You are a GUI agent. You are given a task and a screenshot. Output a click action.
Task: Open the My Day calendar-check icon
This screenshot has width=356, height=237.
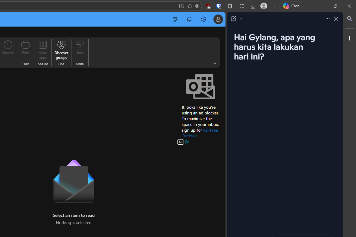175,19
